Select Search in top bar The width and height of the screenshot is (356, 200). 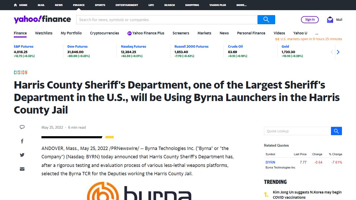(x=169, y=5)
